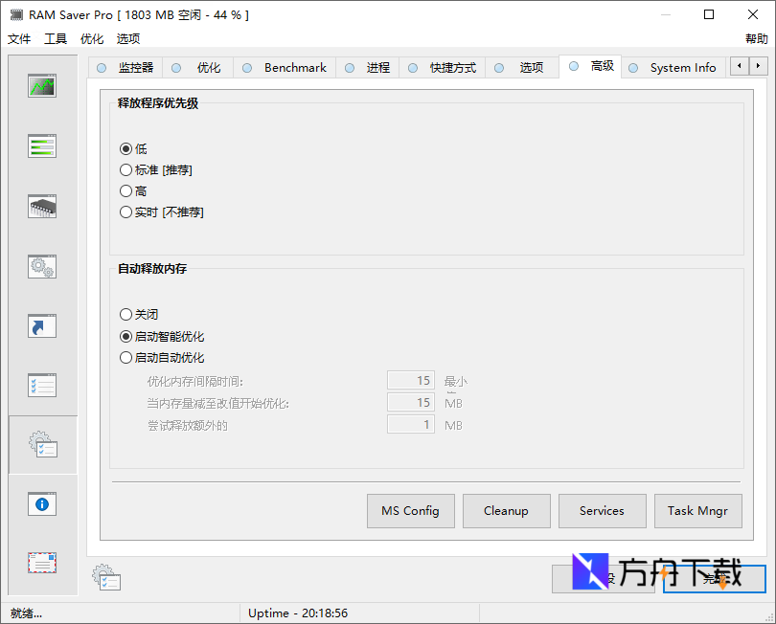Switch to the System Info tab

tap(681, 67)
